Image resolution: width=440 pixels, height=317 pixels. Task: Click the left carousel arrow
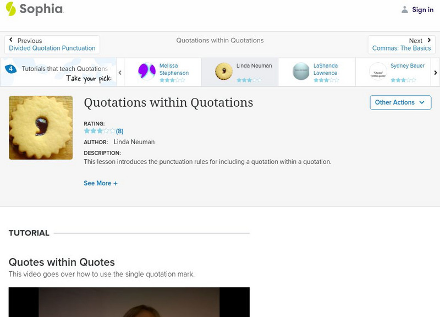(x=119, y=72)
